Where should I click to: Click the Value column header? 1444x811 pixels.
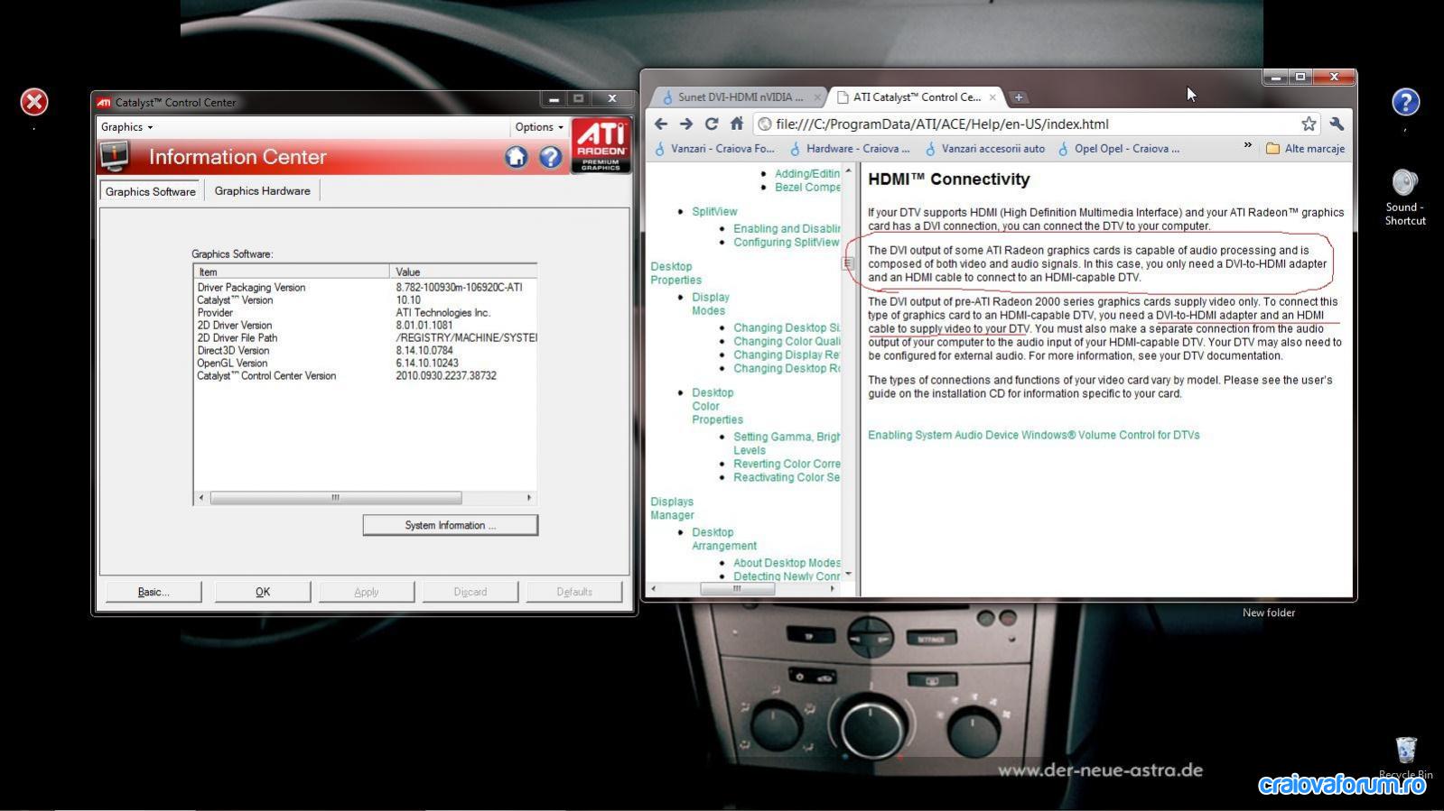[463, 272]
